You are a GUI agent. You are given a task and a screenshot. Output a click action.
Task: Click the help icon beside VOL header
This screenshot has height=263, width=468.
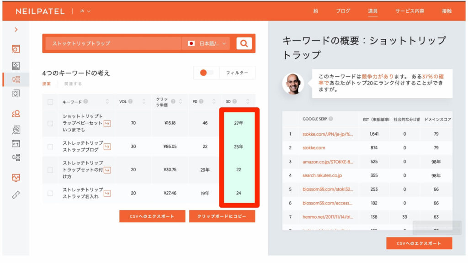pos(130,101)
